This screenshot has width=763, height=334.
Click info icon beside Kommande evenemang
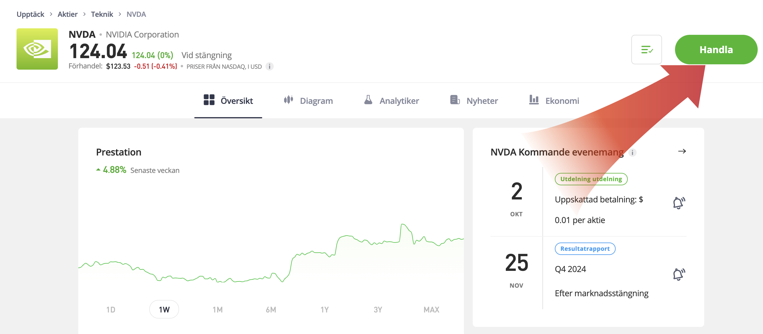coord(632,153)
